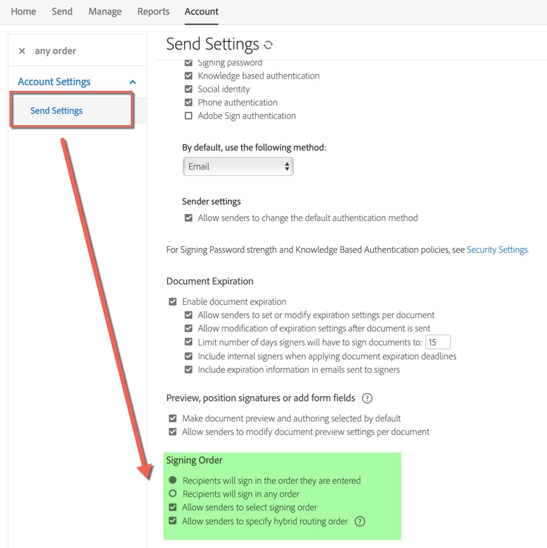
Task: Uncheck Enable document expiration
Action: tap(173, 302)
